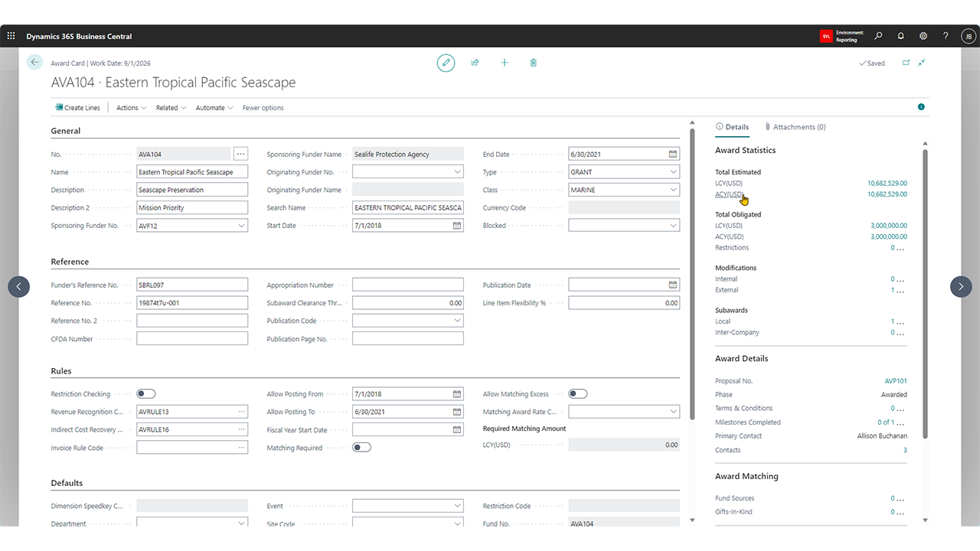Open the End Date calendar picker
Viewport: 980px width, 551px height.
tap(672, 154)
